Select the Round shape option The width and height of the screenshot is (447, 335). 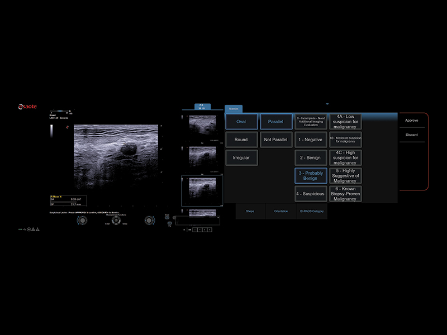[241, 140]
